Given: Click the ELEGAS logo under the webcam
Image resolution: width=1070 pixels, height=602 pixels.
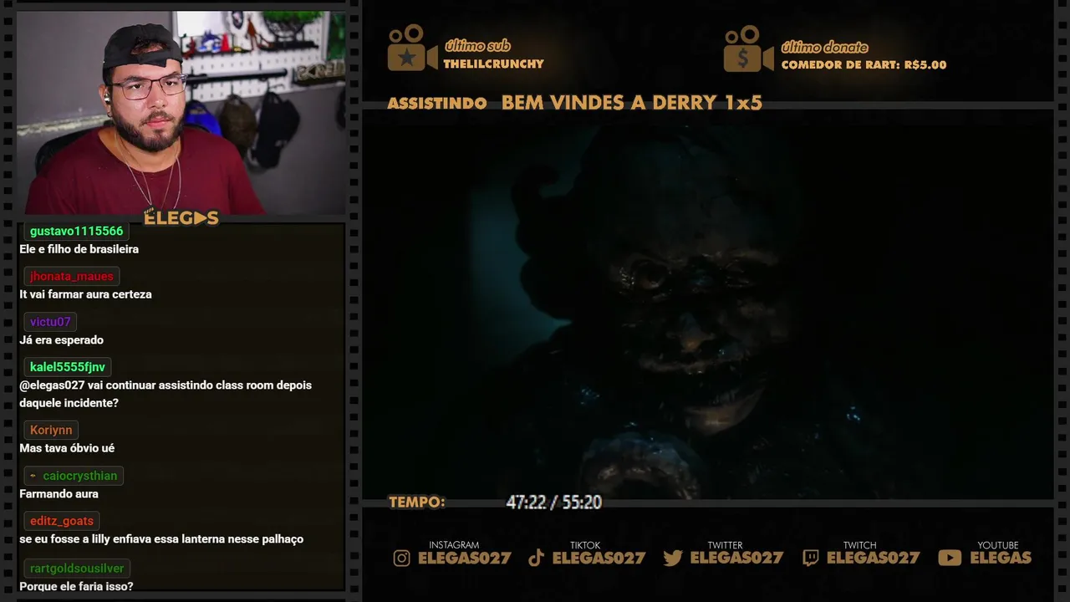Looking at the screenshot, I should (181, 218).
